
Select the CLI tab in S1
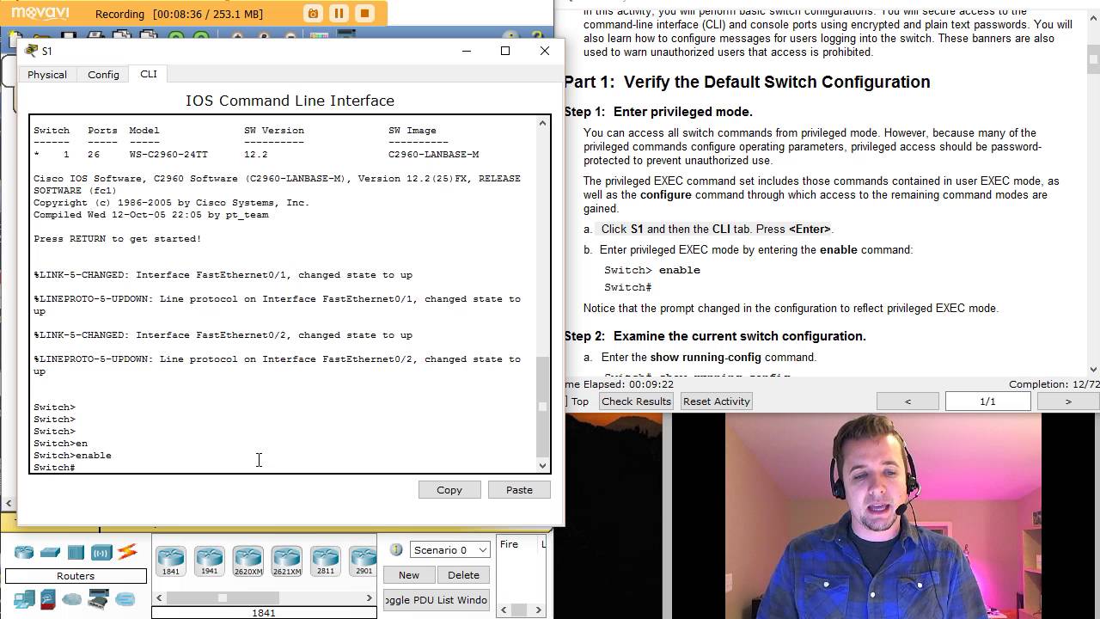coord(149,74)
